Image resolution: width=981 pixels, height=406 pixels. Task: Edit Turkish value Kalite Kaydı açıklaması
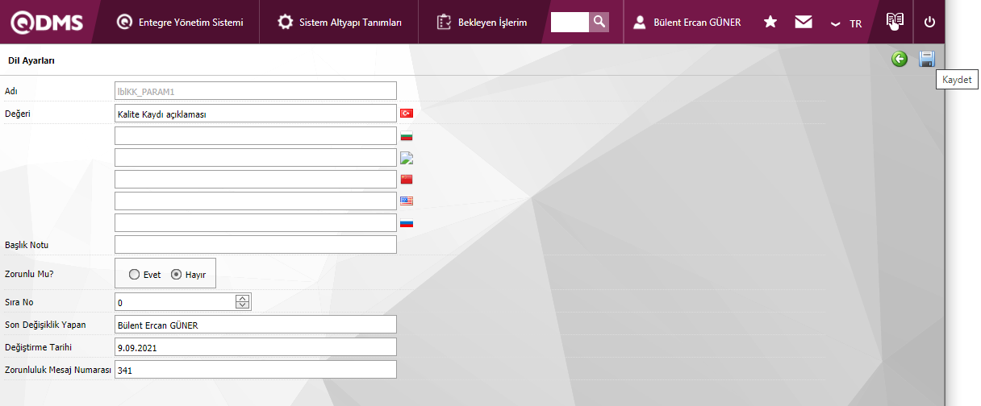256,114
